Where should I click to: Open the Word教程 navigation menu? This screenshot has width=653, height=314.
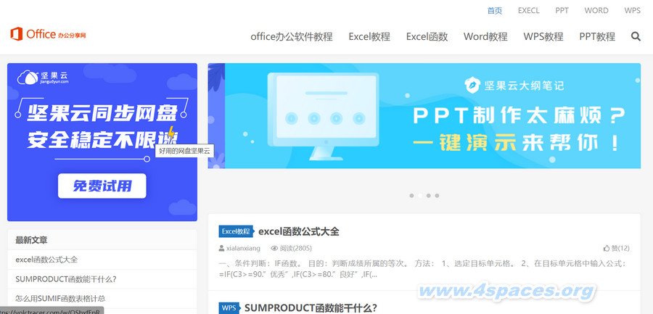[485, 36]
